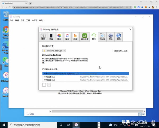Open the 工具 menu in iMazing
Viewport: 159px width, 128px height.
coord(28,20)
